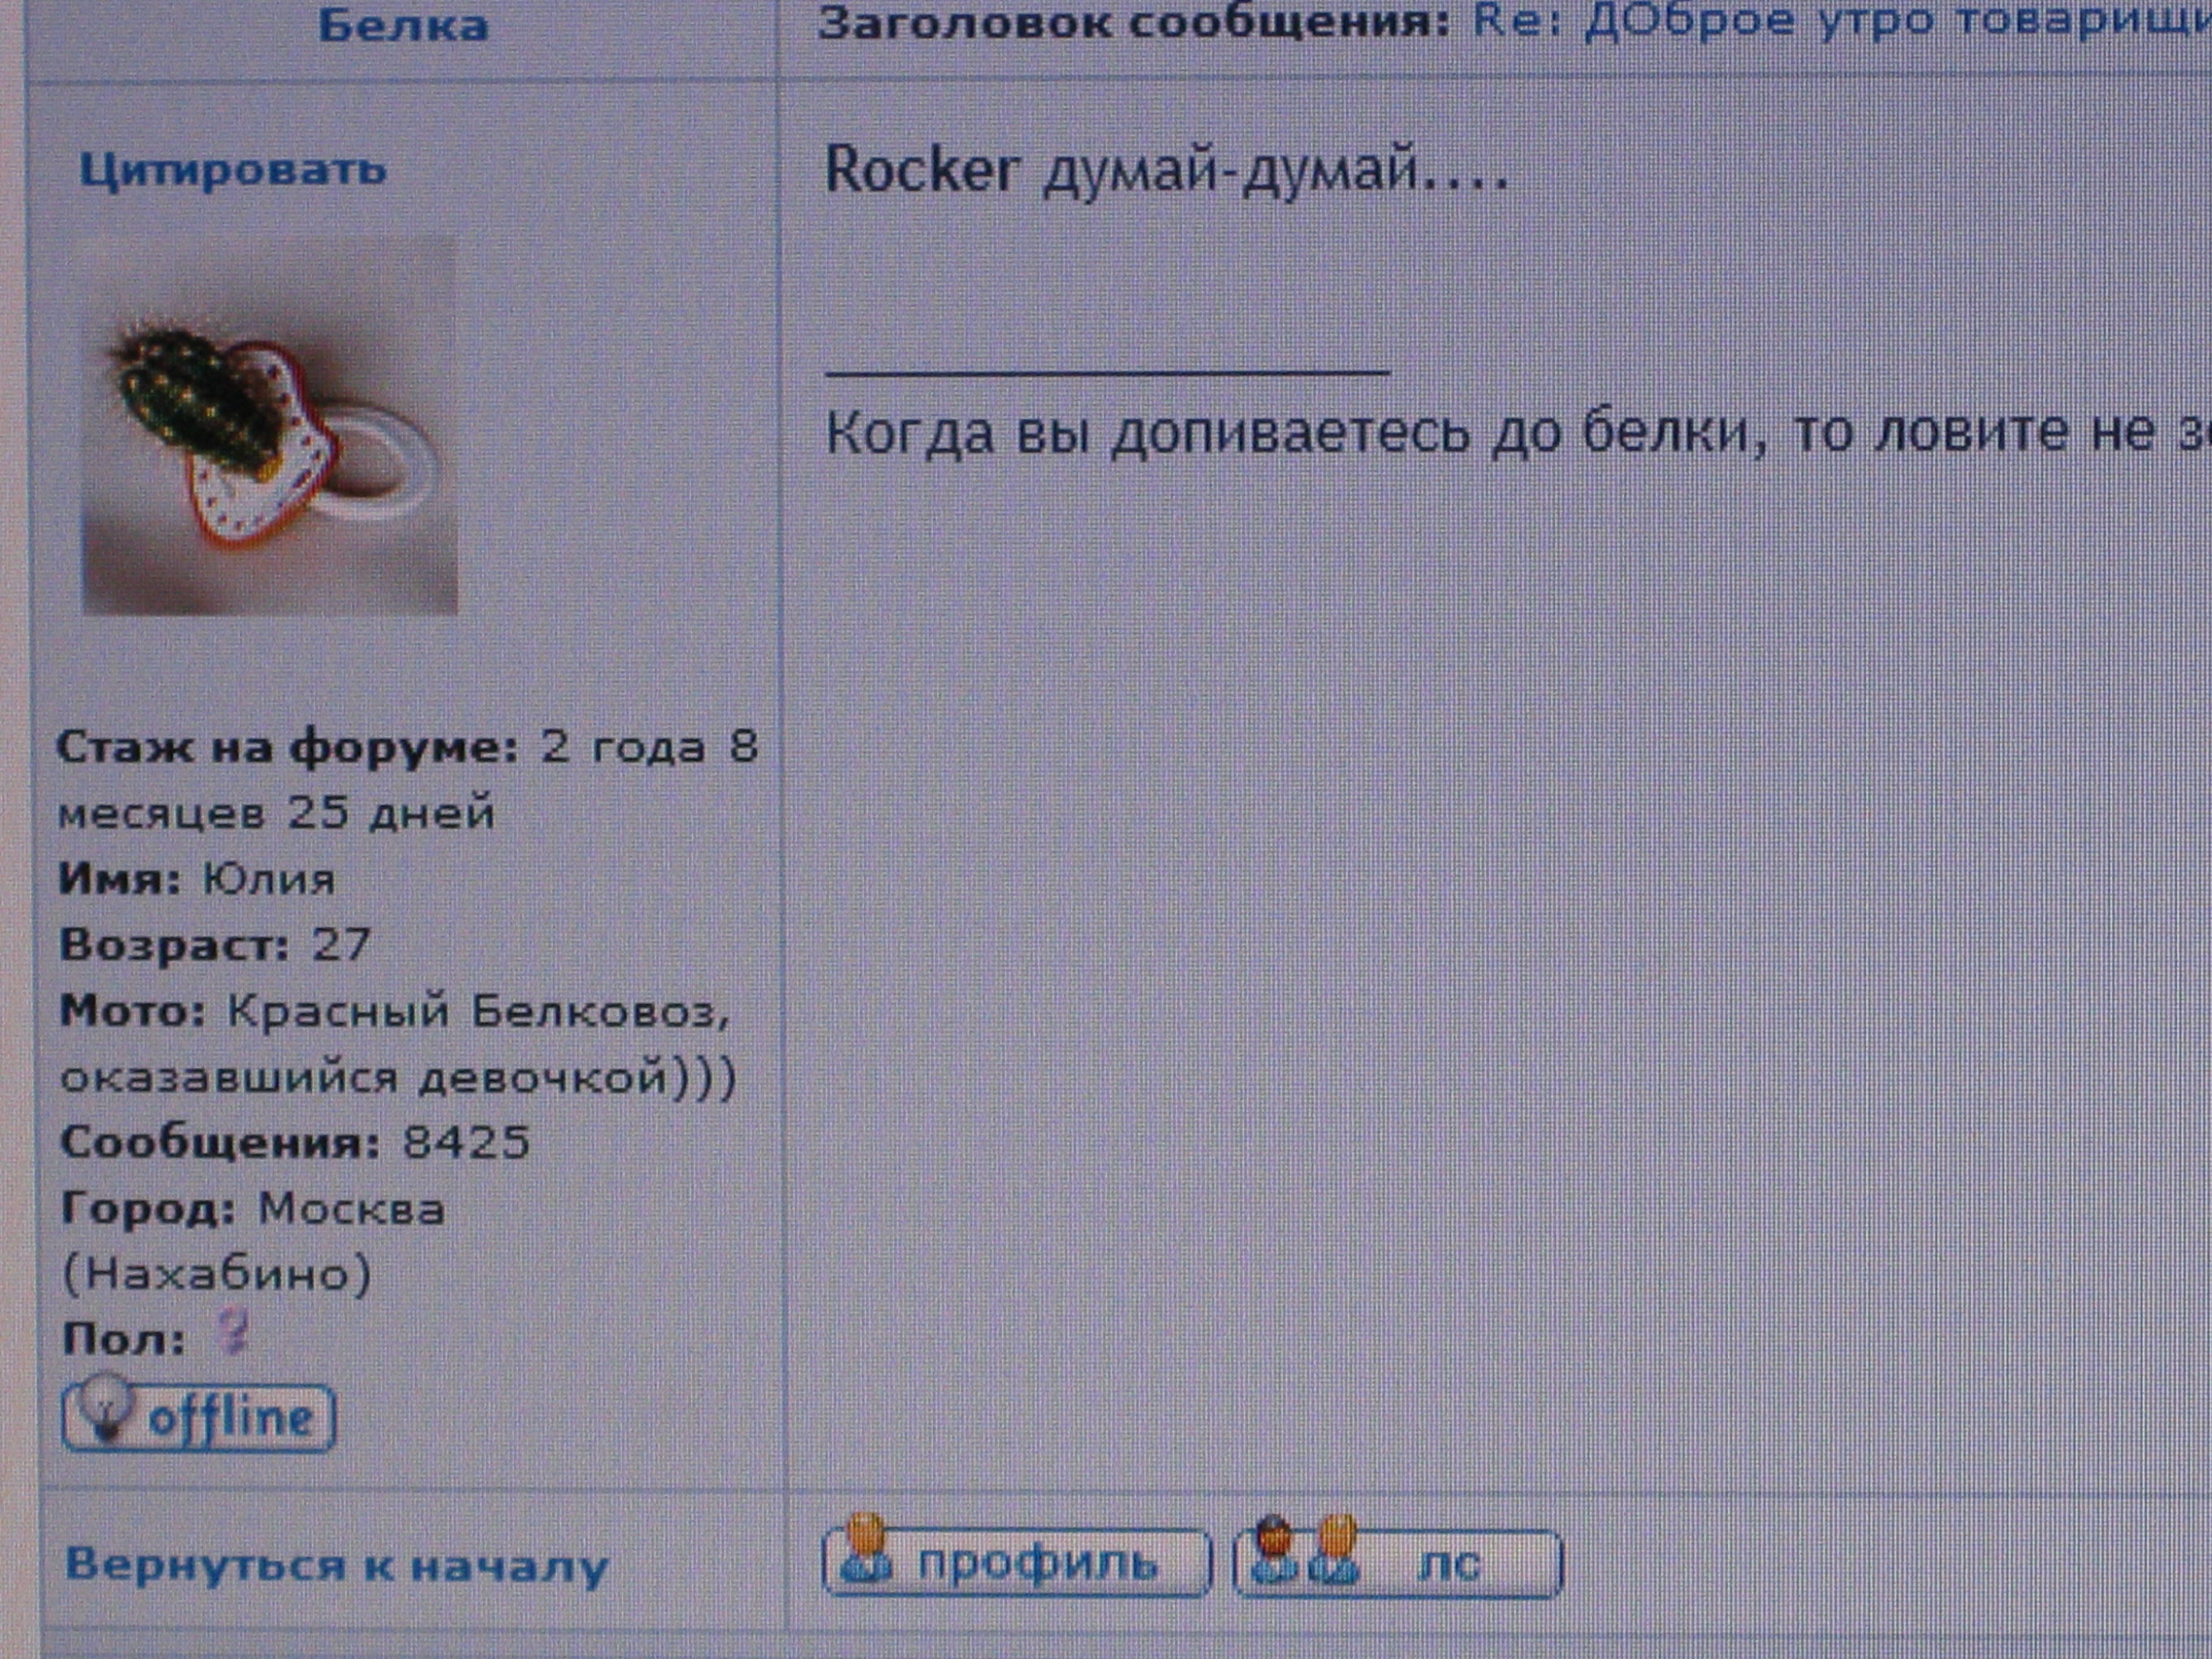2212x1659 pixels.
Task: Click the Возраст 27 field
Action: [215, 945]
